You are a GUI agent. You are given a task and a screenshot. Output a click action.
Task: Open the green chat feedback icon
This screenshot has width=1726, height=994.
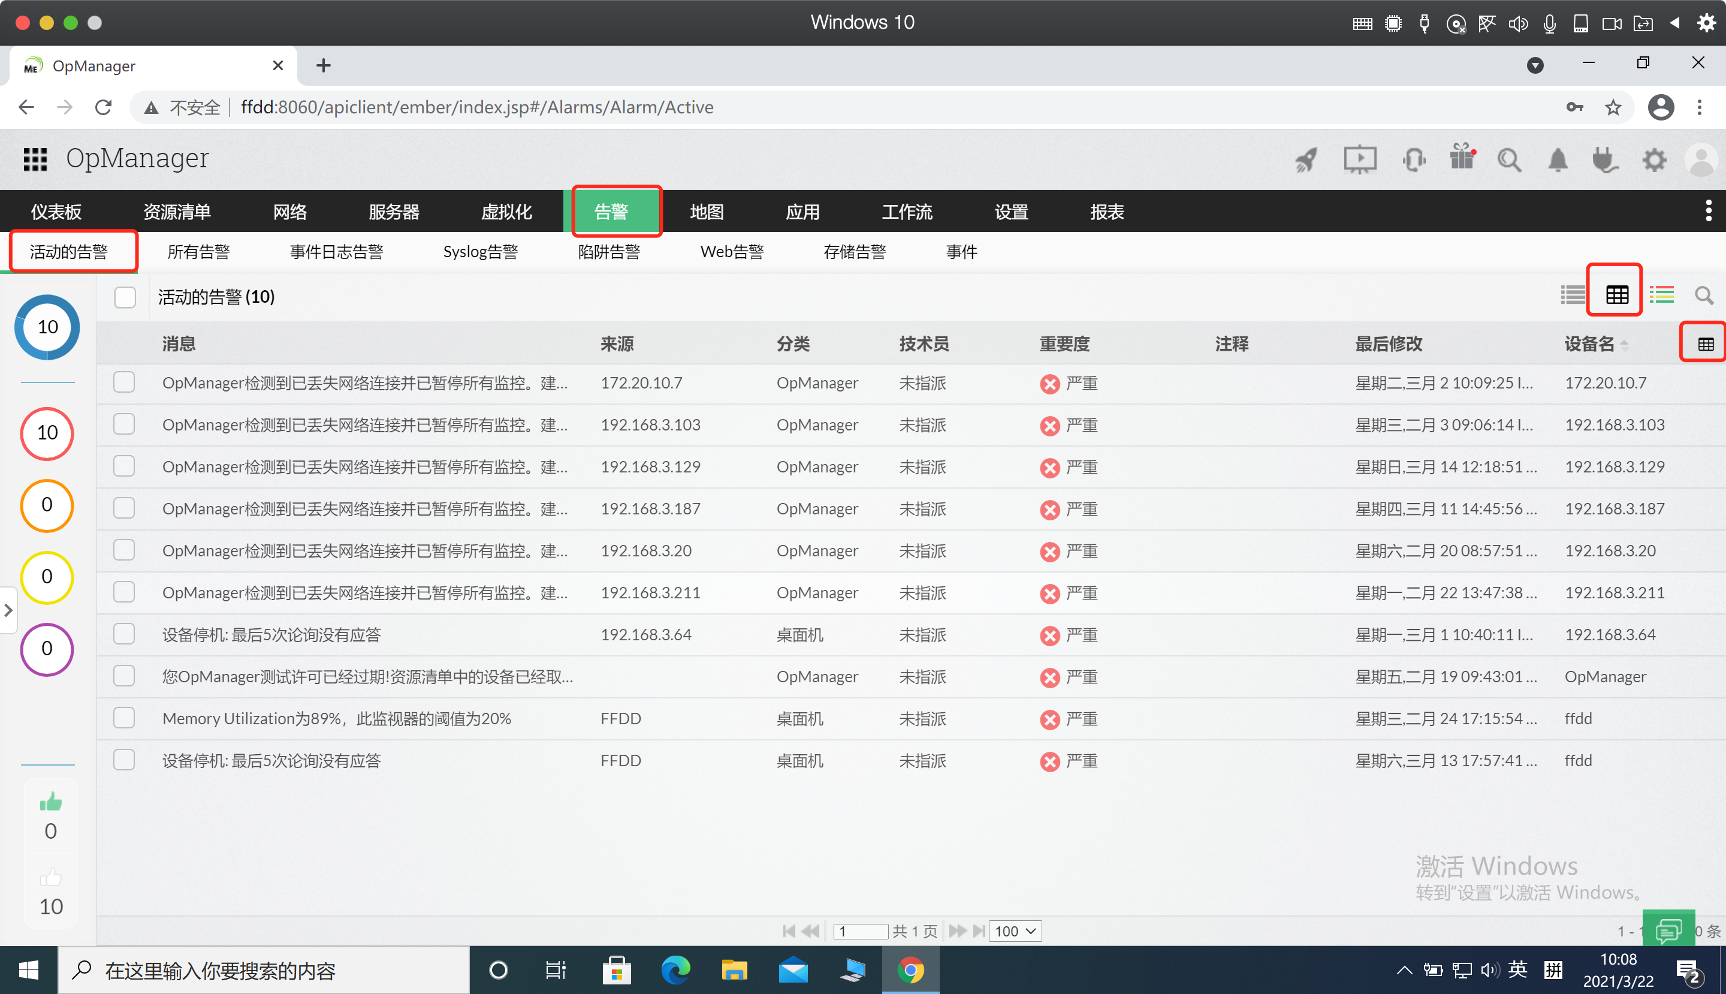point(1668,930)
